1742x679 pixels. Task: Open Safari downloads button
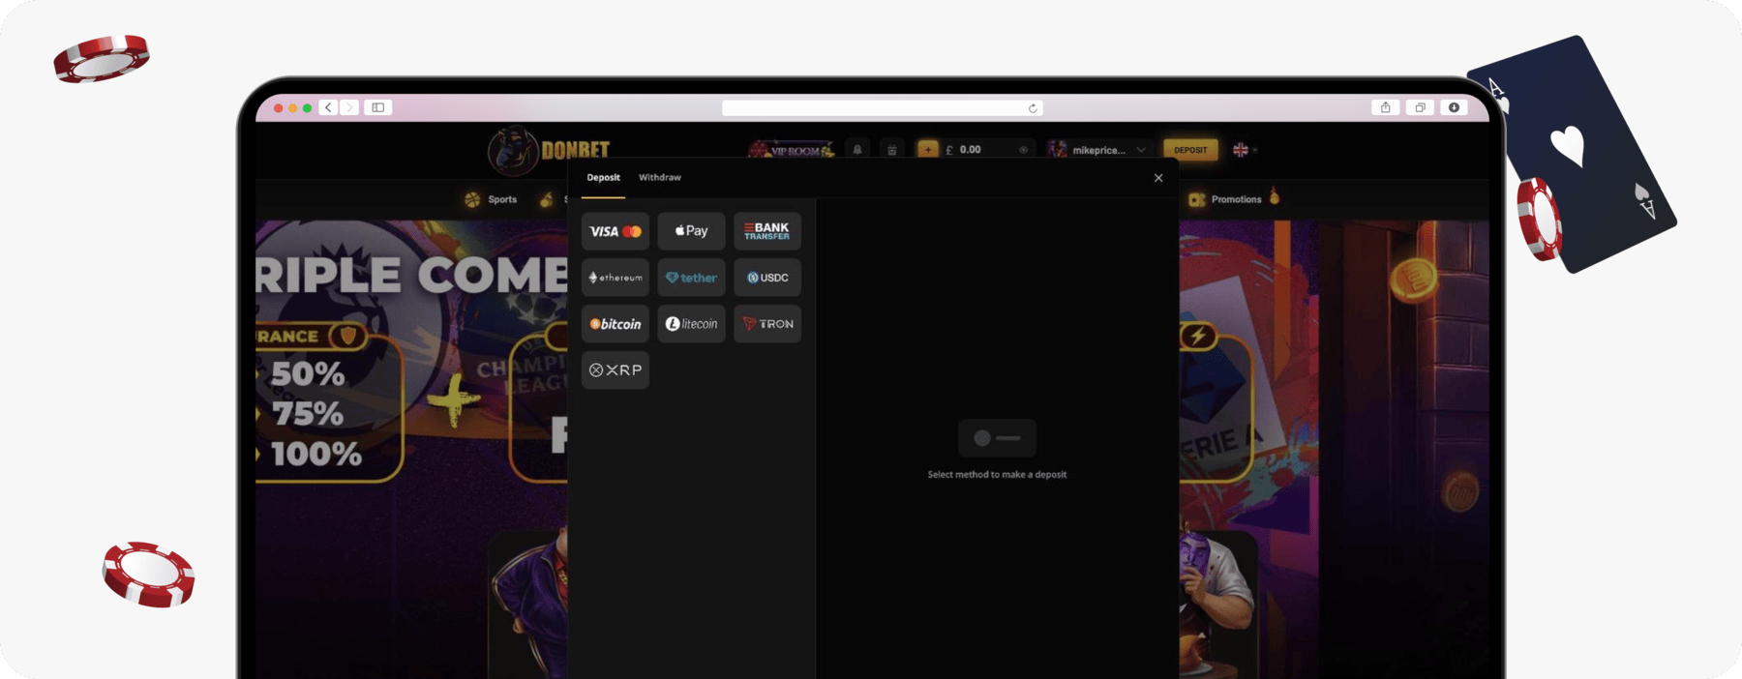coord(1454,107)
